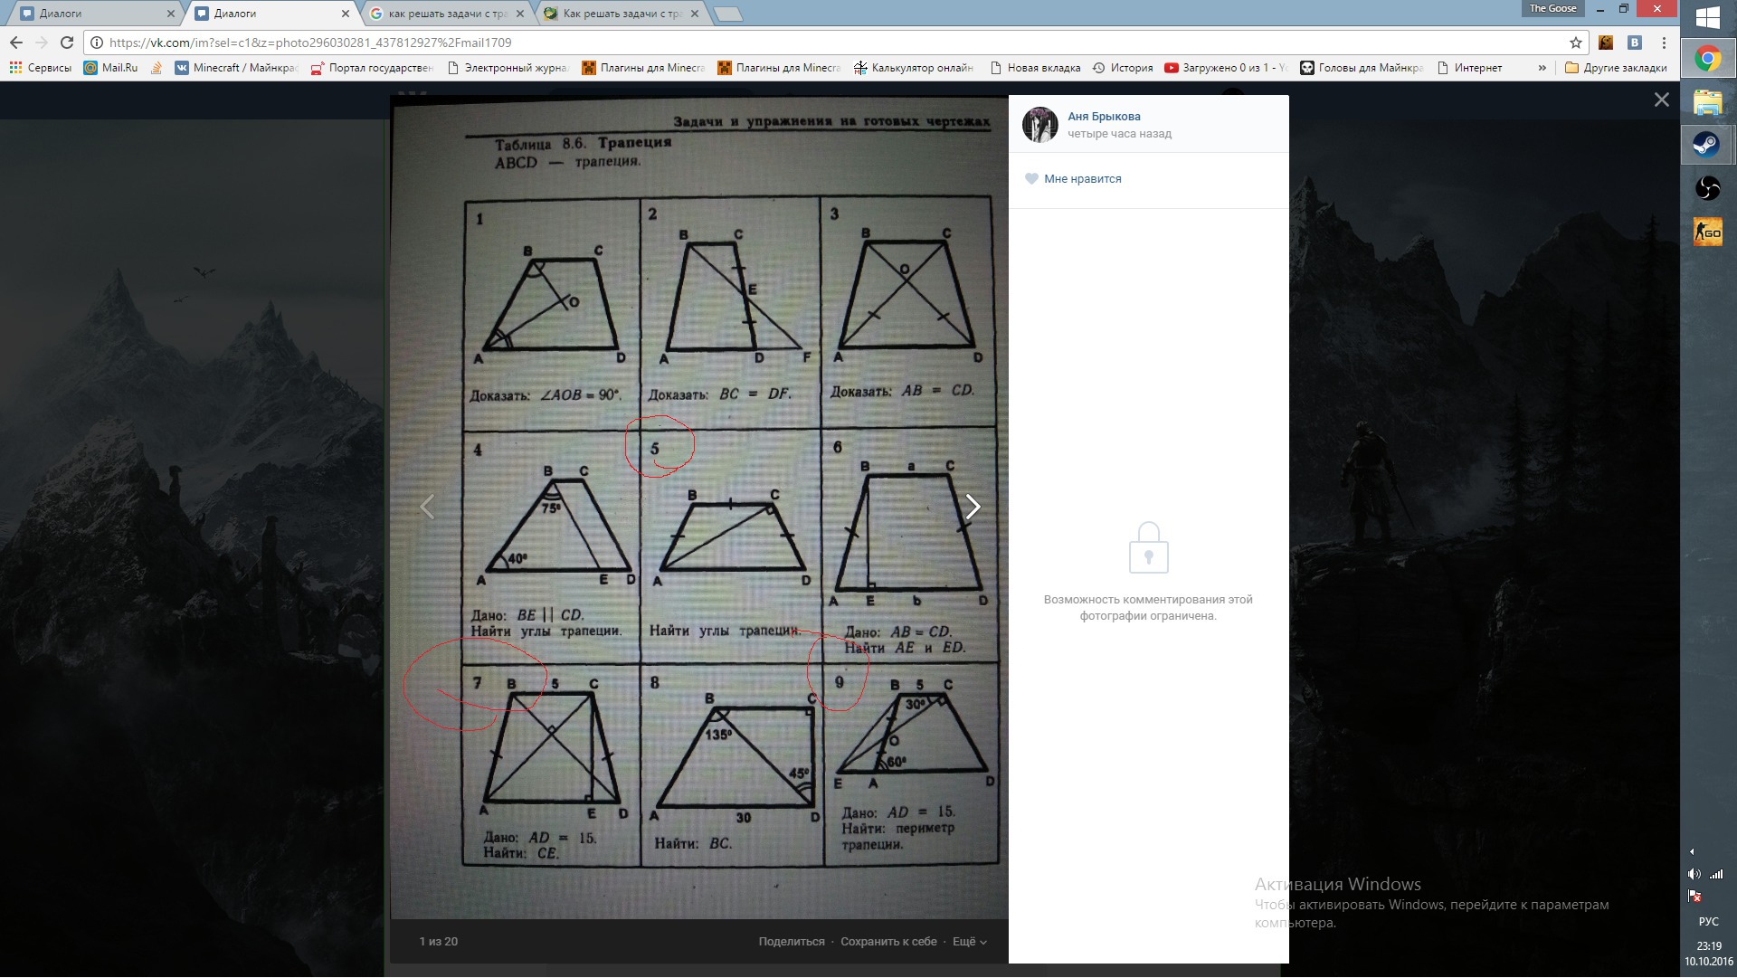
Task: Open the network signal tray icon
Action: tap(1716, 874)
